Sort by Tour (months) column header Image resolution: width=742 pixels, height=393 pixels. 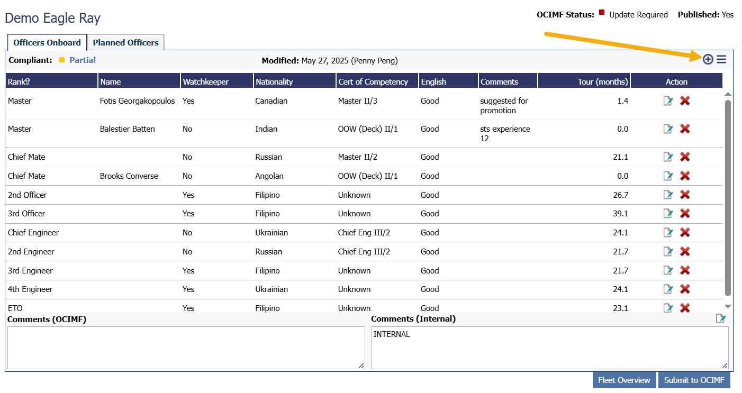click(x=602, y=81)
